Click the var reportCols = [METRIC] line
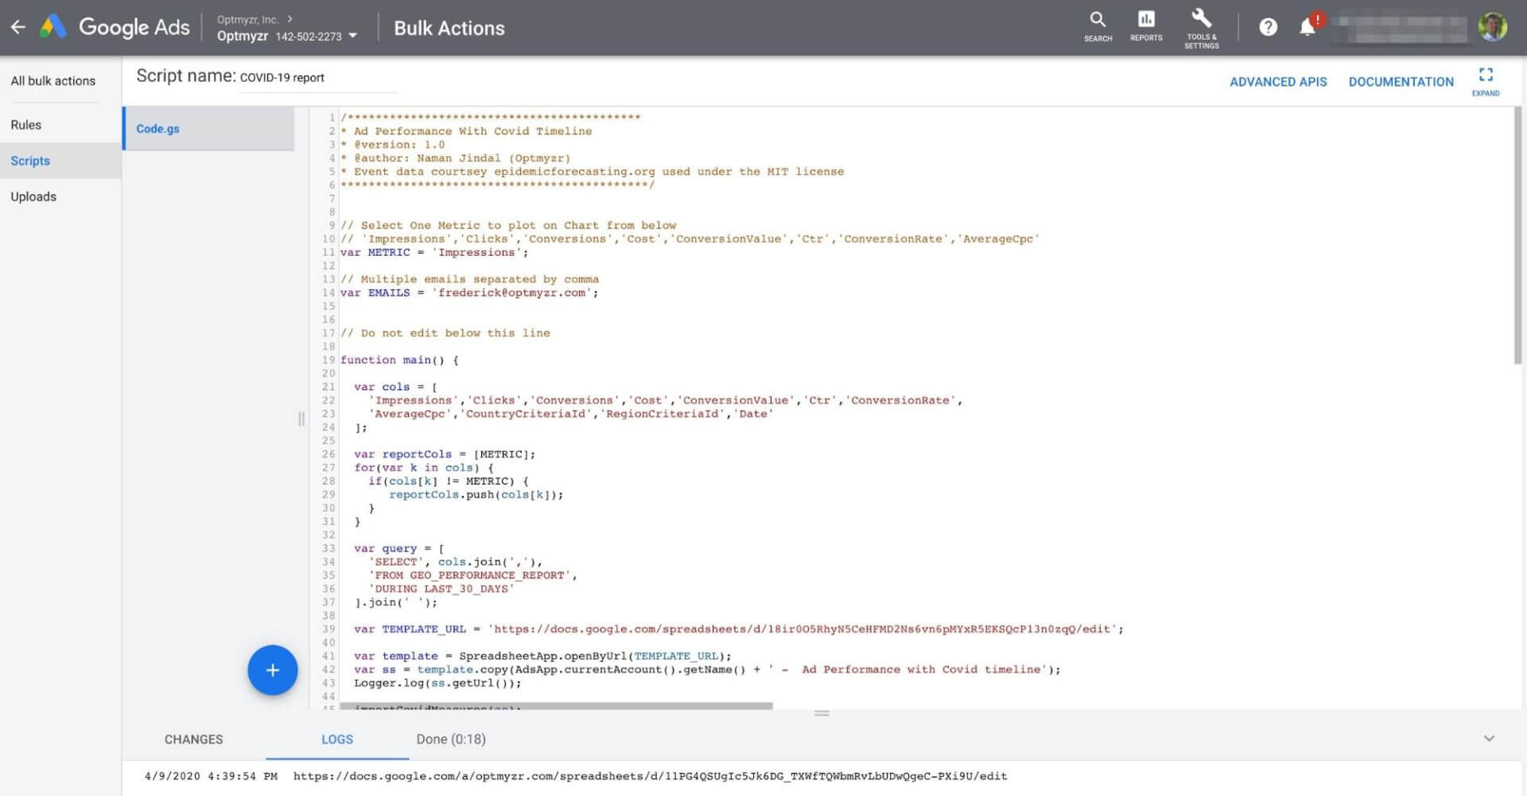1527x796 pixels. pyautogui.click(x=445, y=454)
